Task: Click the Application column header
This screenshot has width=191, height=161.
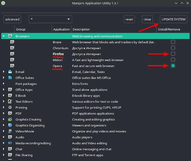Action: pos(61,29)
